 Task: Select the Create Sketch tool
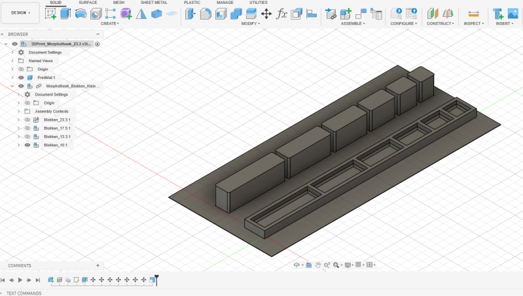click(x=50, y=14)
